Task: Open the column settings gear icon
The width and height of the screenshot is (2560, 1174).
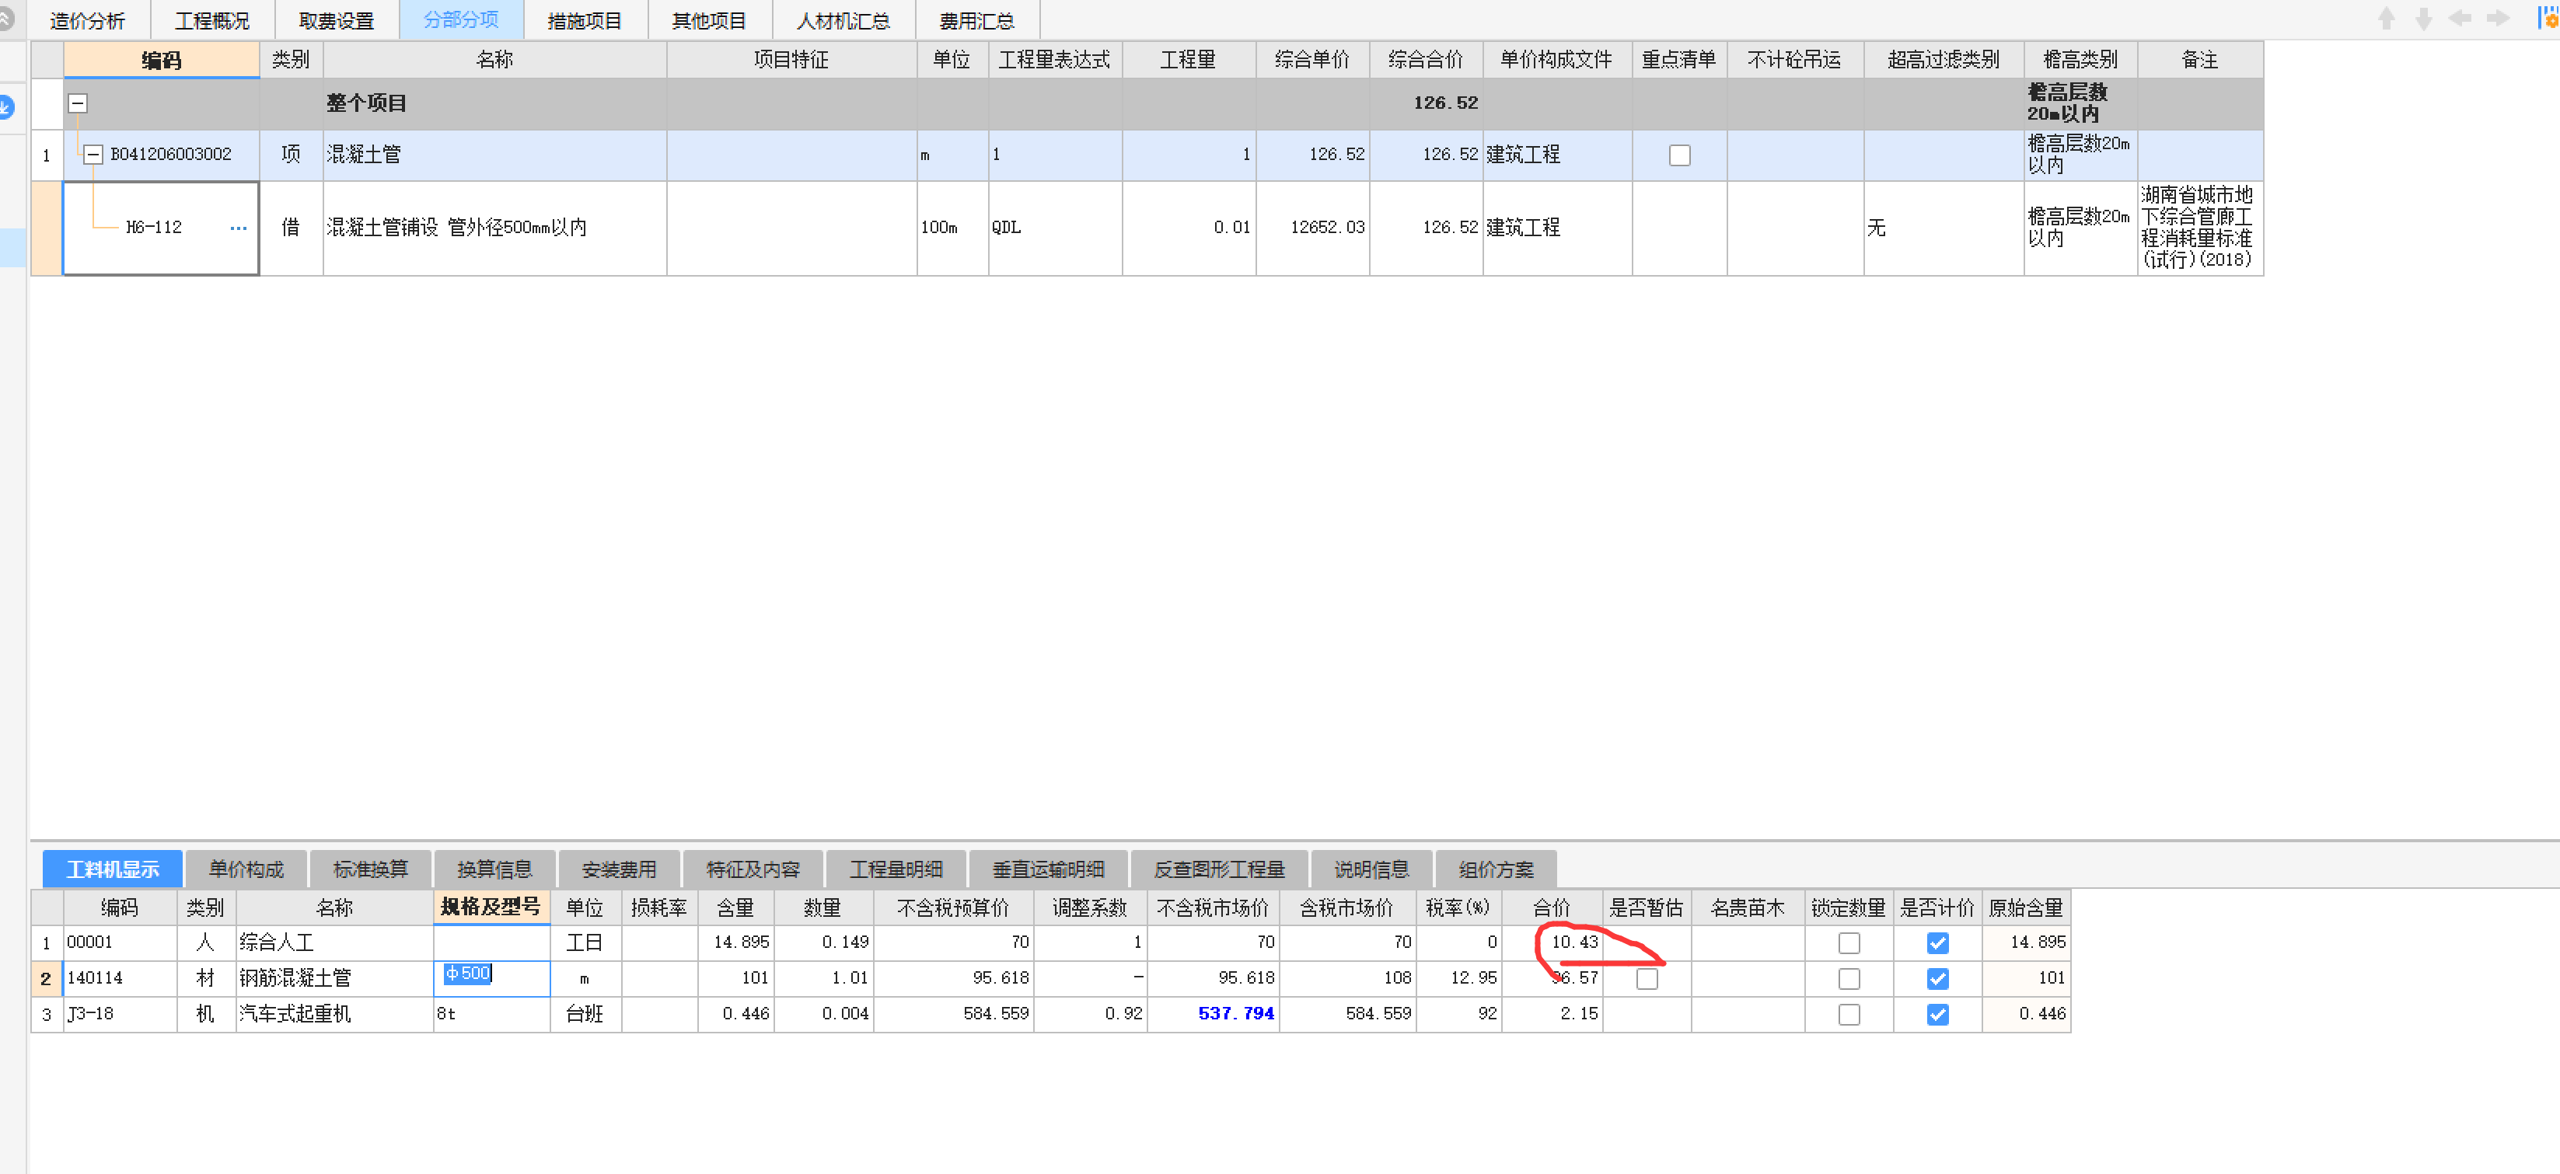Action: tap(2549, 18)
